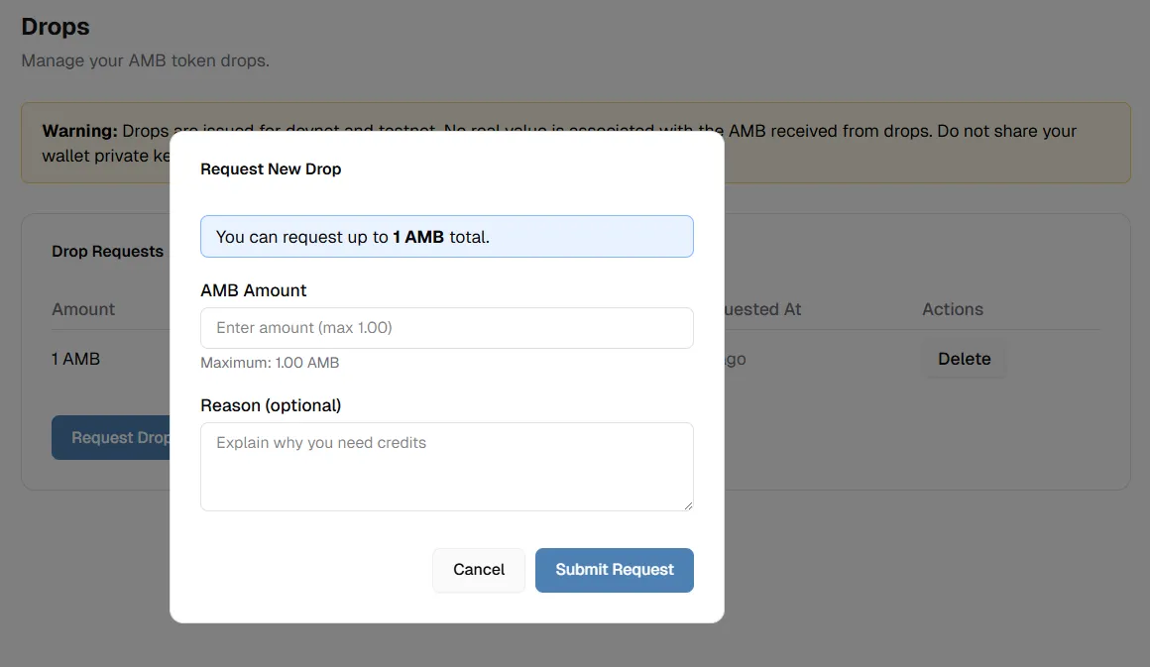
Task: Click into the Reason textarea
Action: [x=446, y=466]
